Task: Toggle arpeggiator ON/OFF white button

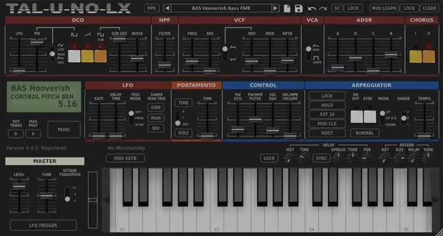Action: [356, 117]
